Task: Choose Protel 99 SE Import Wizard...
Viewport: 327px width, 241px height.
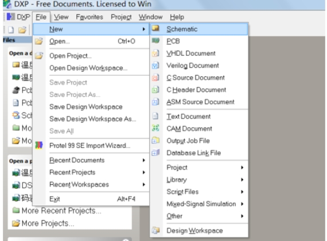Action: (x=91, y=145)
